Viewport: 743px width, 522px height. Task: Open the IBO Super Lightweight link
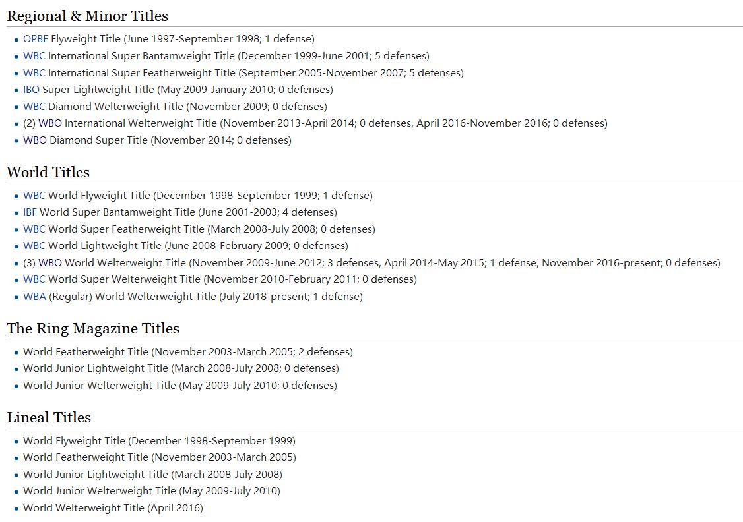pos(31,90)
